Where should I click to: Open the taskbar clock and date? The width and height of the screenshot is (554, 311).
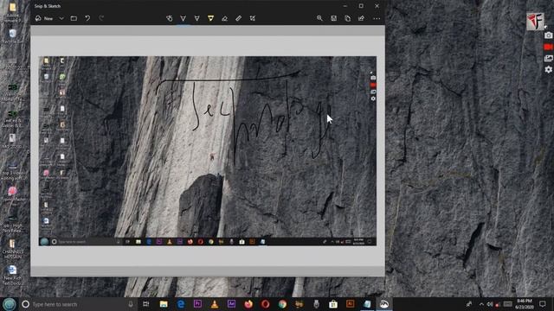point(525,304)
